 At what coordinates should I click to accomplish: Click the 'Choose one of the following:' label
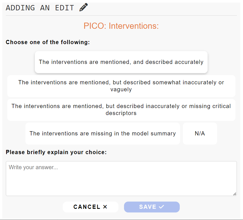point(48,42)
